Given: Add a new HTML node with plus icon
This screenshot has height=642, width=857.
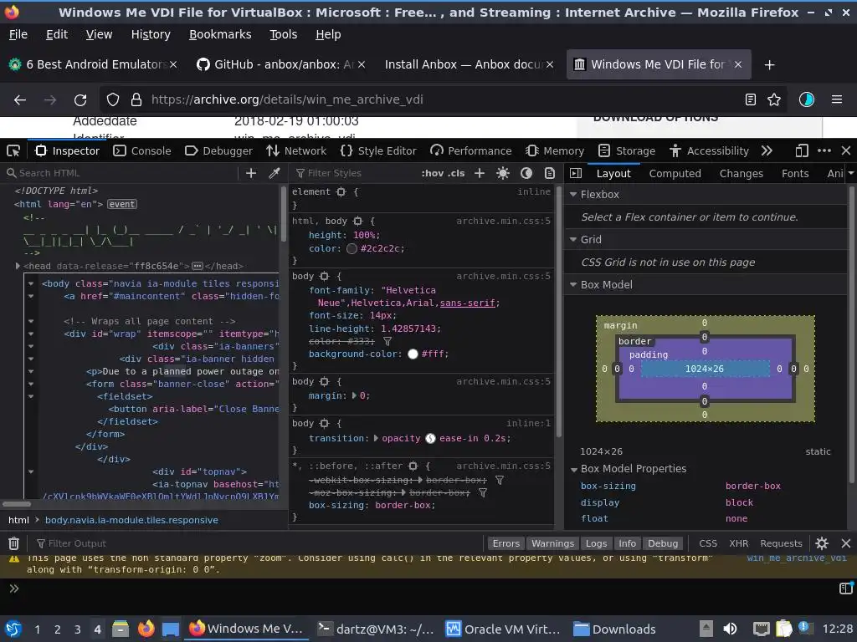Looking at the screenshot, I should [x=251, y=173].
